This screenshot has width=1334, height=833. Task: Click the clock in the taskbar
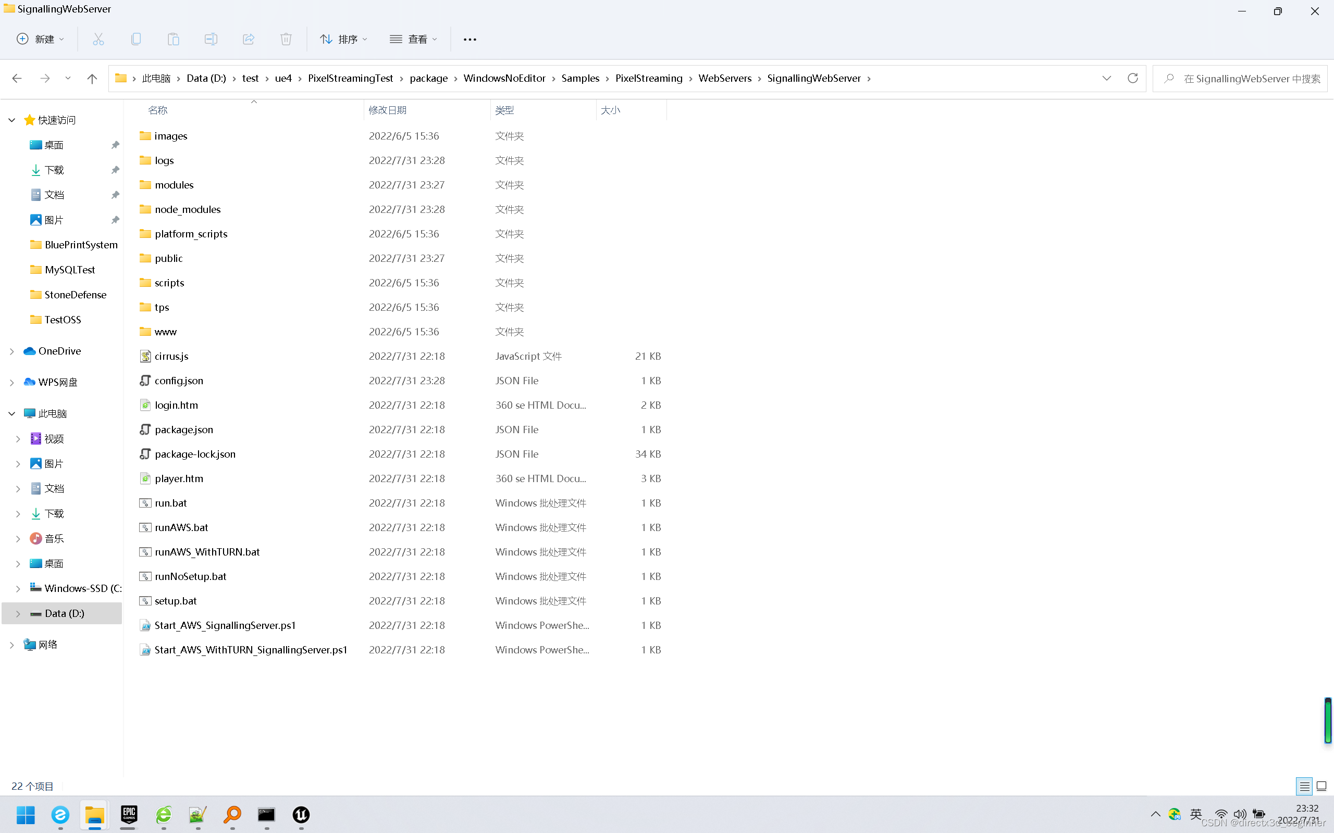(x=1299, y=814)
